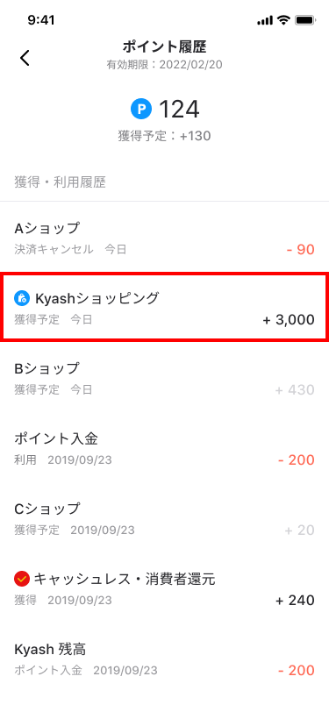329x712 pixels.
Task: Open the Kyash 残高 entry
Action: click(165, 659)
